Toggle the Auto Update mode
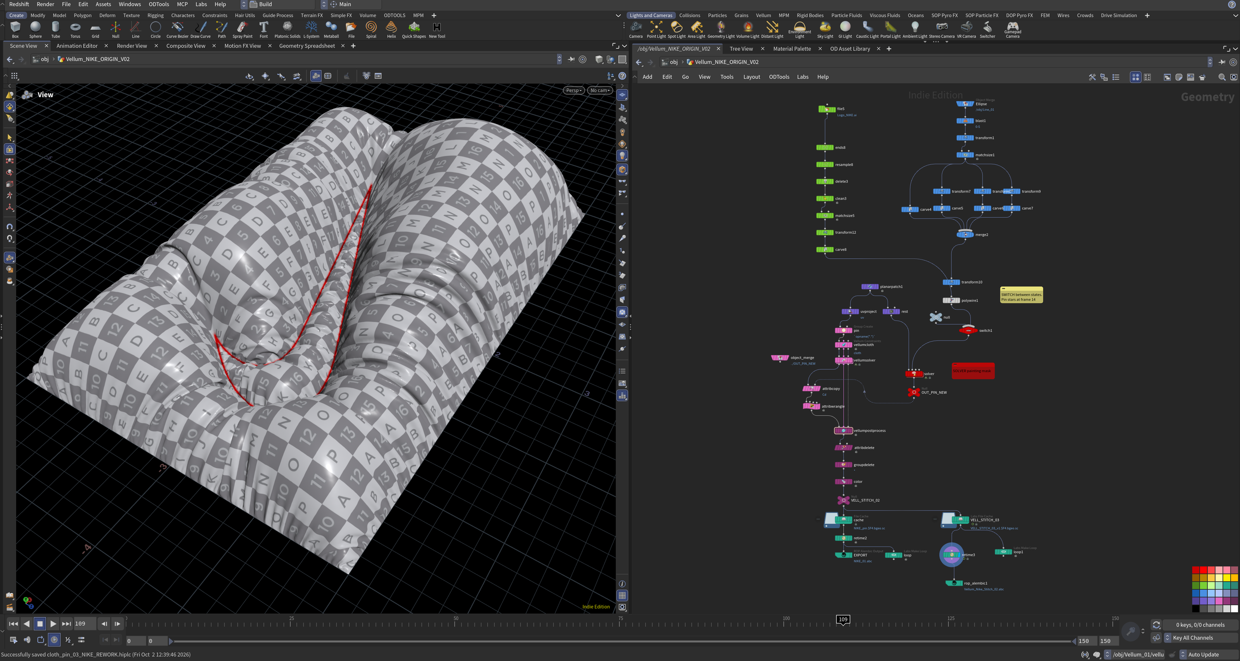 click(x=1203, y=654)
